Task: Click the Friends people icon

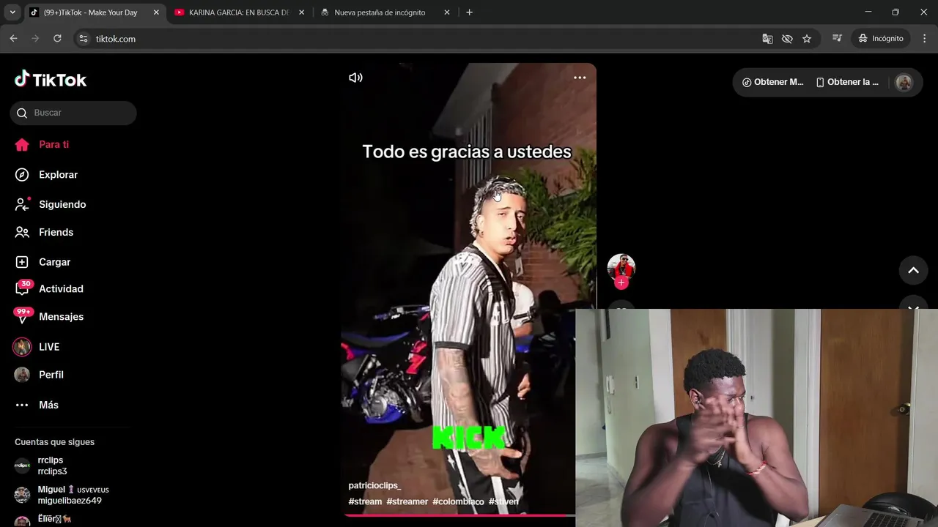Action: tap(22, 232)
